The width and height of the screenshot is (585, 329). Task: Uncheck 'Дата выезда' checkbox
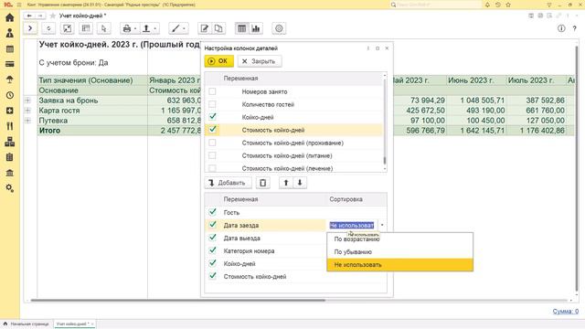(213, 238)
